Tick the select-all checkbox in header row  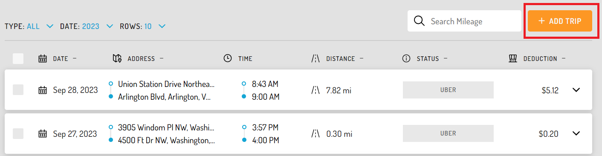18,58
